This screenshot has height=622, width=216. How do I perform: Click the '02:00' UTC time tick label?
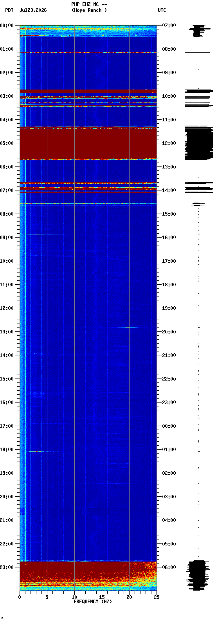click(x=169, y=473)
